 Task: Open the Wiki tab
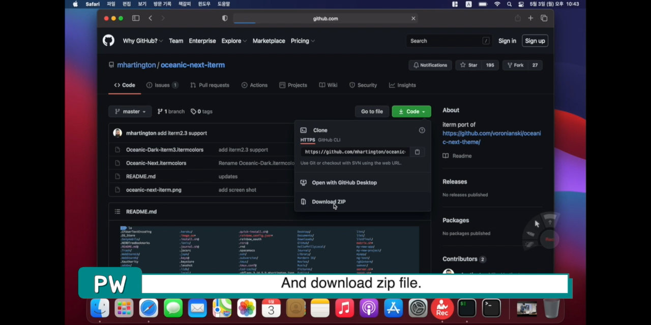328,85
